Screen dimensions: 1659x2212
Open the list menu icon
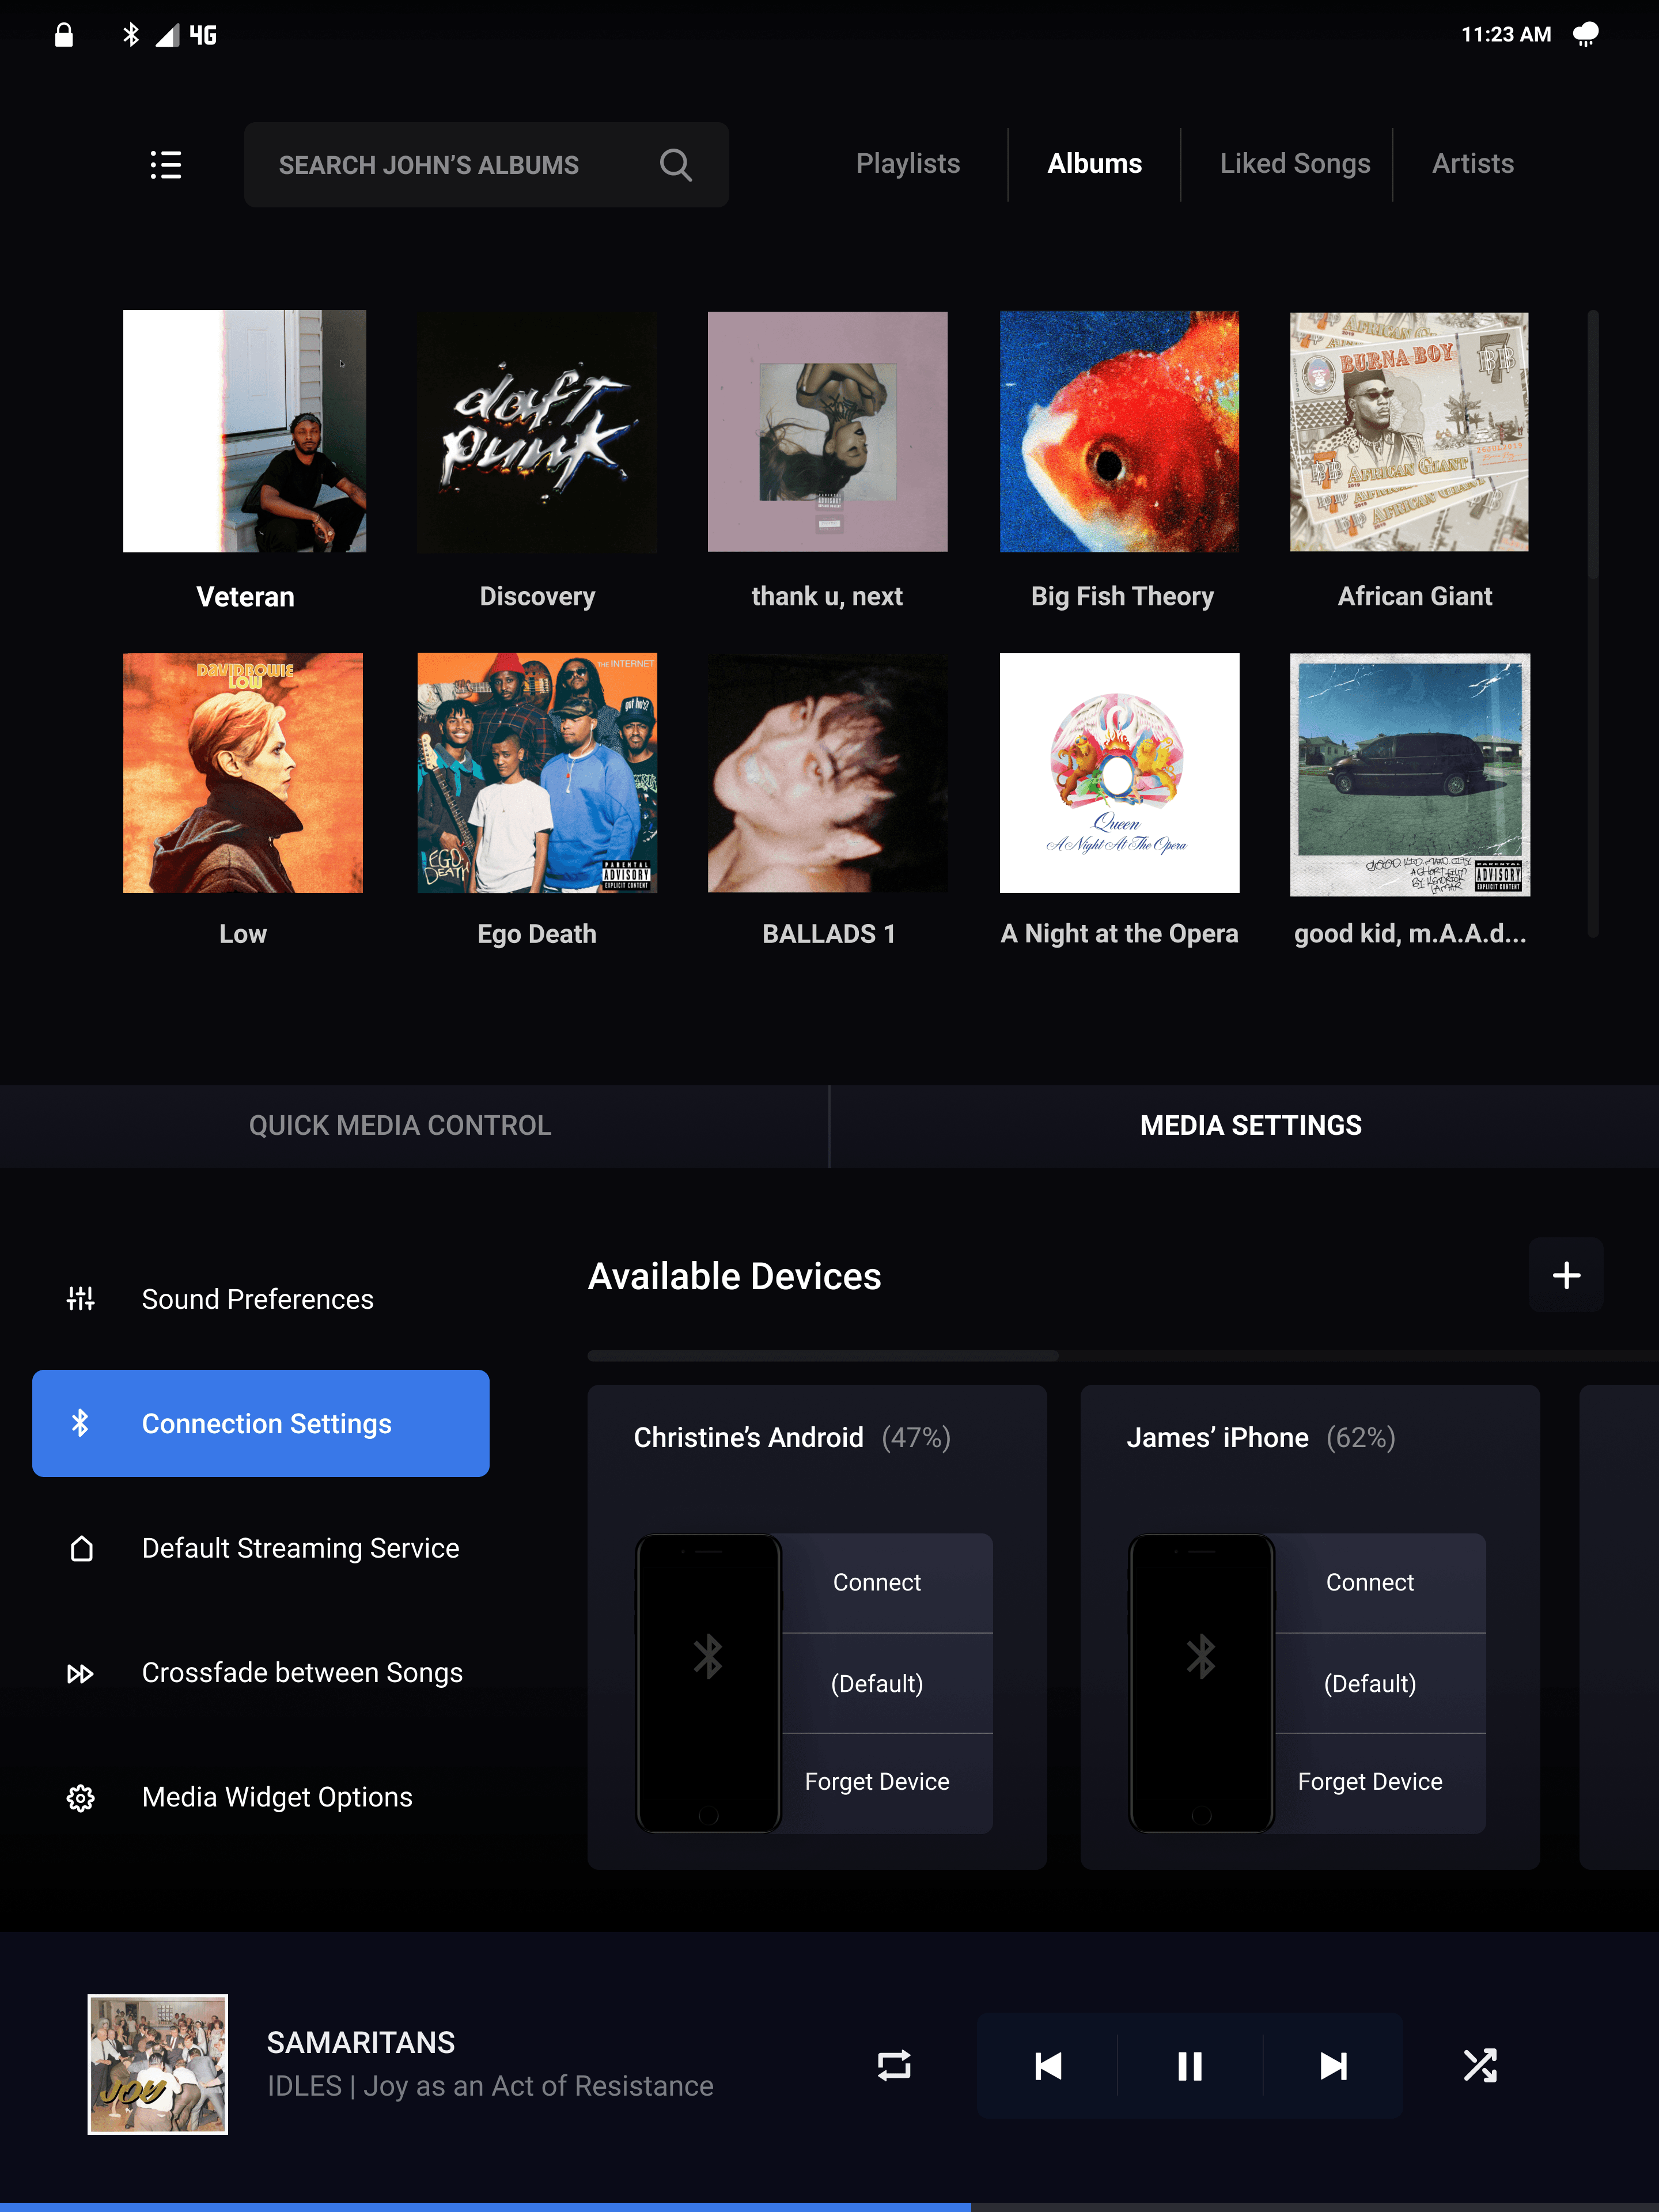[166, 165]
